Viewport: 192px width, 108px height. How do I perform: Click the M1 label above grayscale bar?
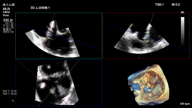[x=183, y=13]
